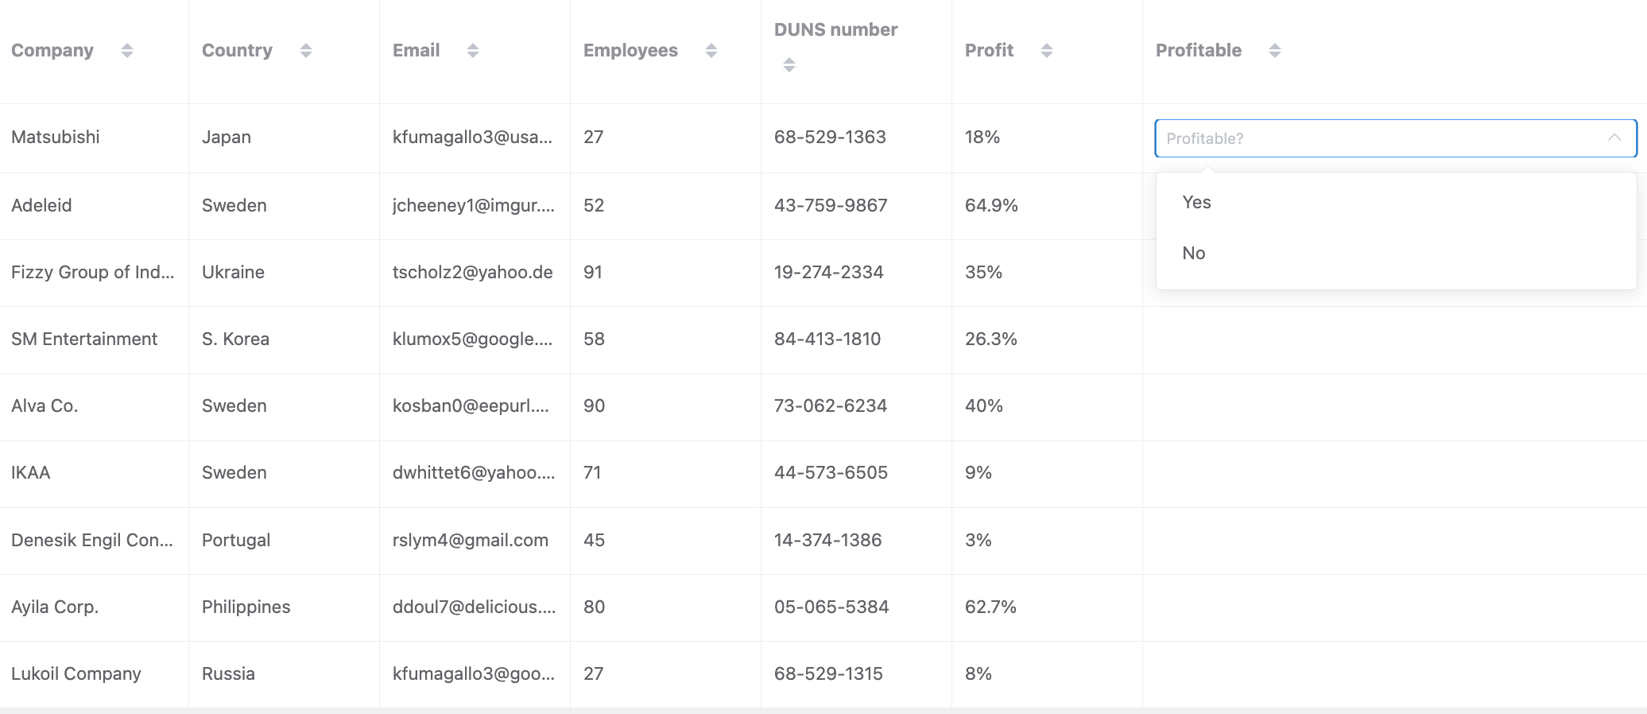
Task: Collapse the Profitable dropdown via chevron arrow
Action: click(x=1614, y=138)
